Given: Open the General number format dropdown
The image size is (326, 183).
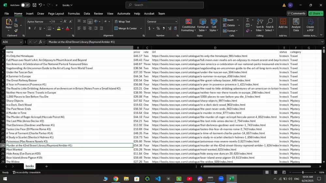Looking at the screenshot, I should tap(176, 21).
